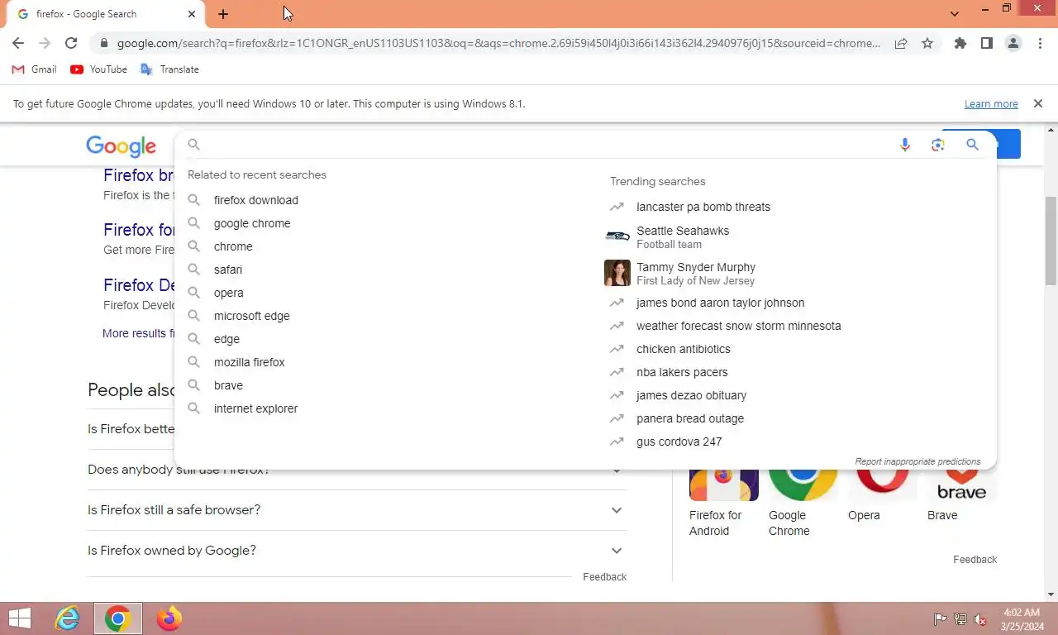Viewport: 1058px width, 635px height.
Task: Share this page icon in address bar
Action: pos(901,43)
